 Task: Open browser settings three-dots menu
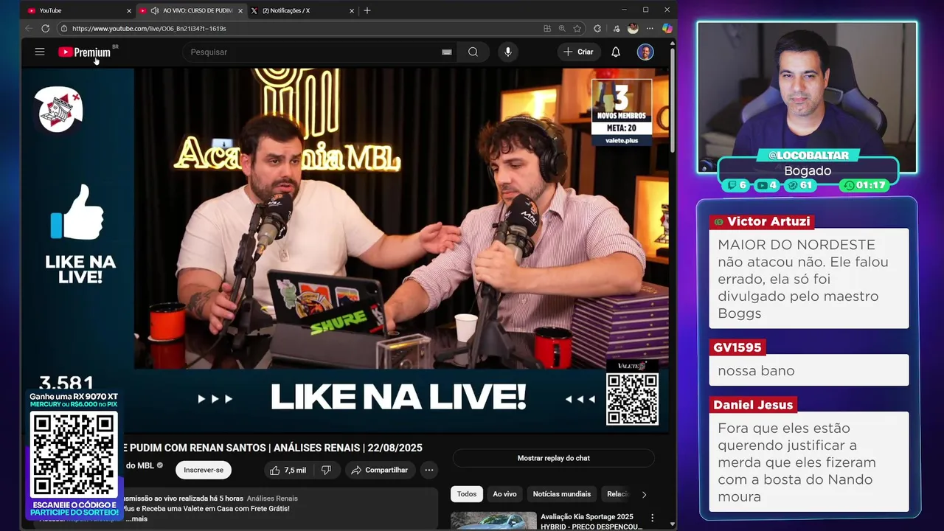[x=650, y=28]
